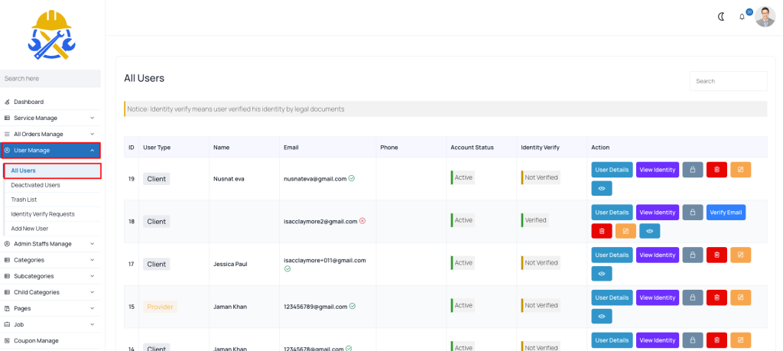Expand Child Categories chevron
This screenshot has width=783, height=351.
93,292
